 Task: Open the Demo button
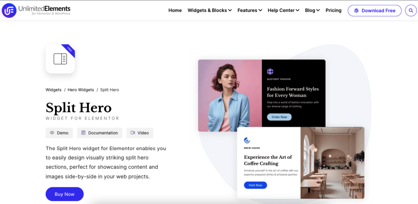click(x=59, y=133)
